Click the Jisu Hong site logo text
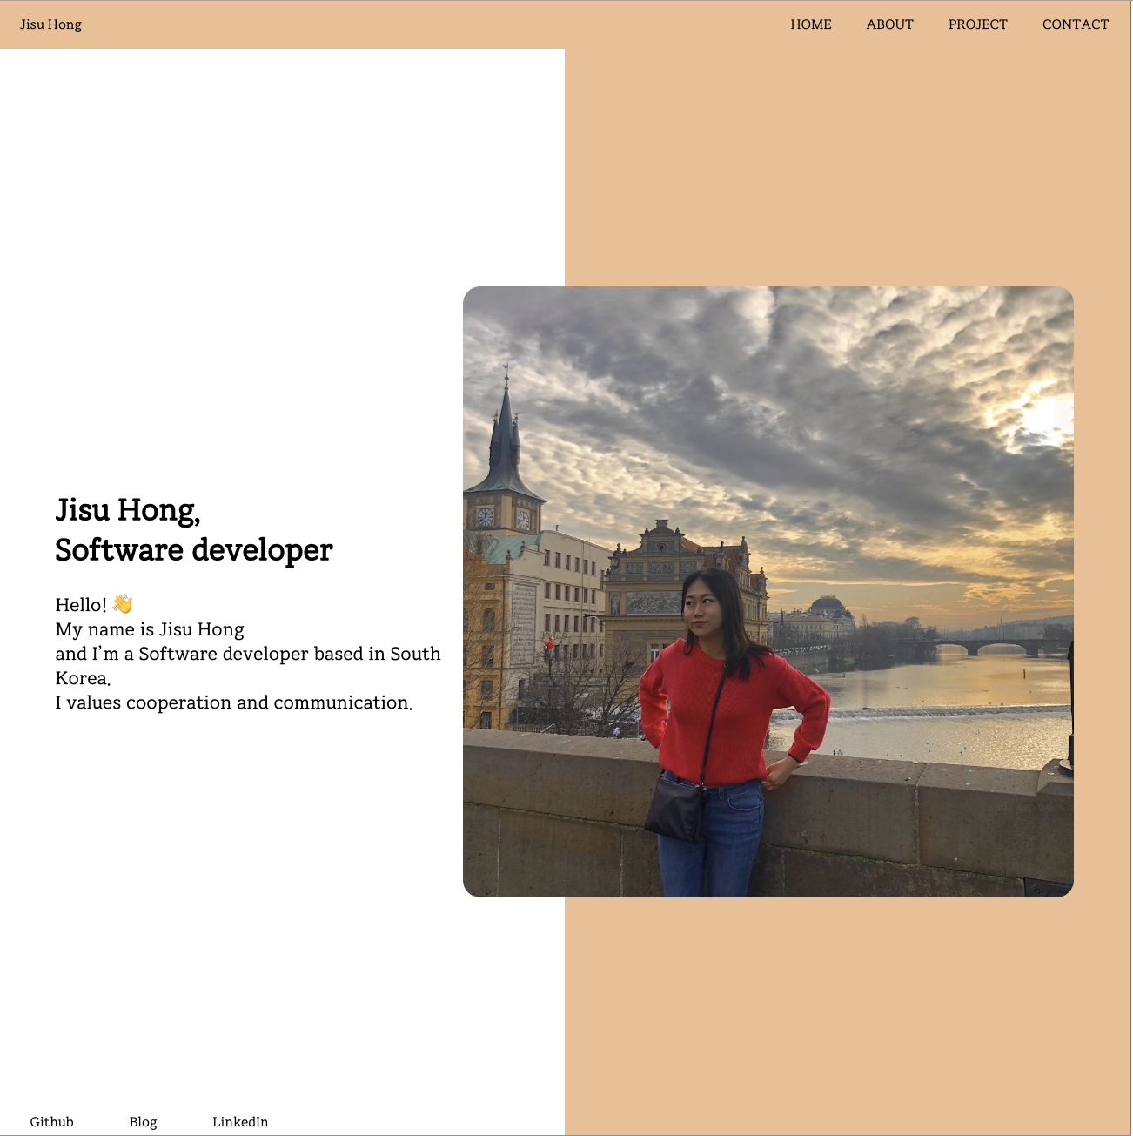 [51, 24]
